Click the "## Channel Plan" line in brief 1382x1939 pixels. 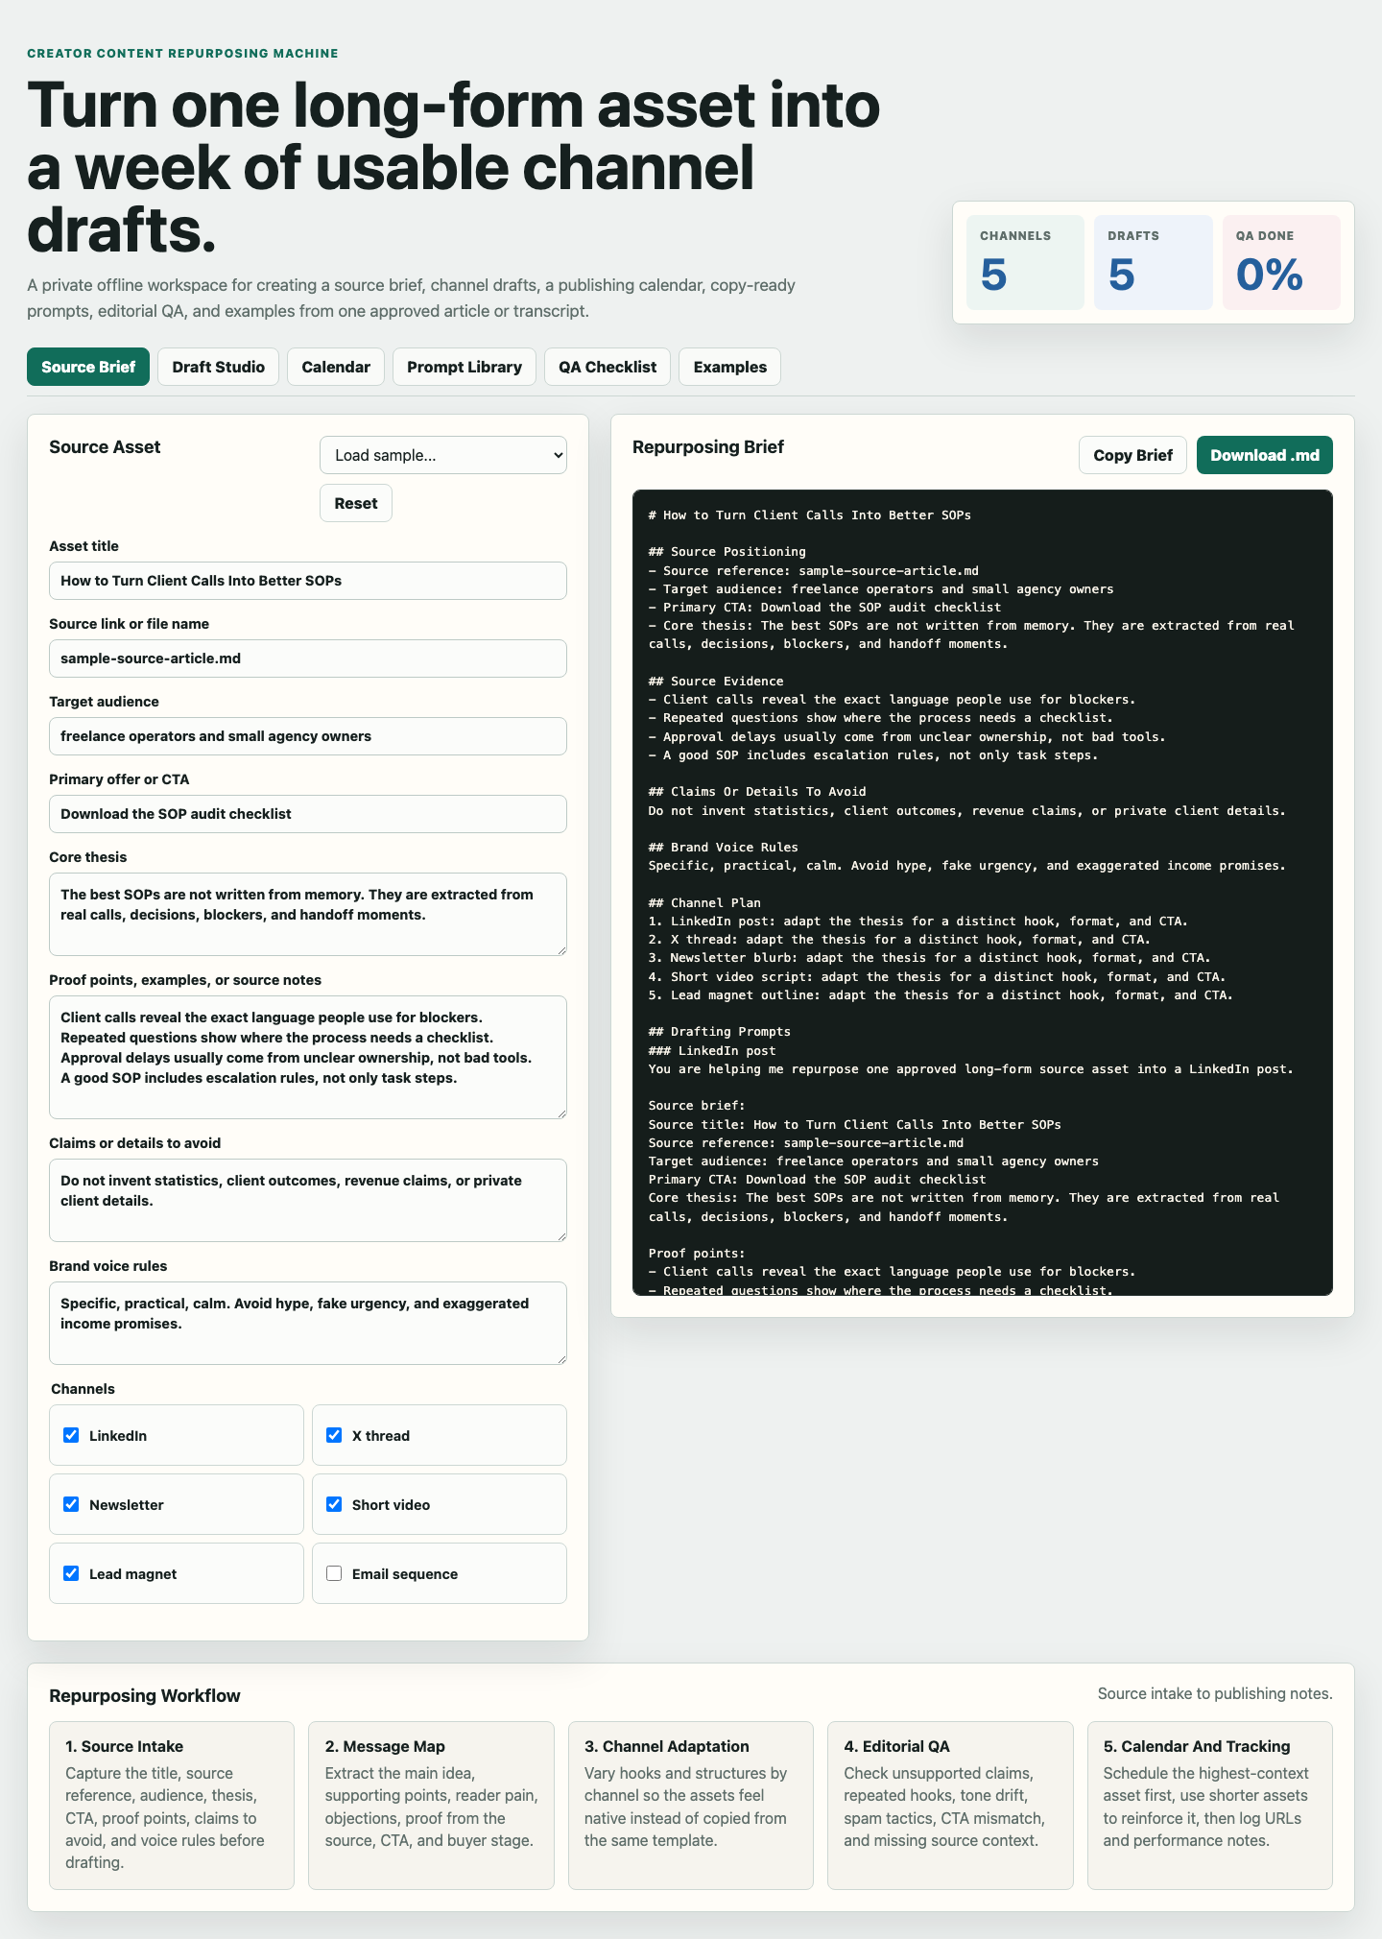coord(704,902)
